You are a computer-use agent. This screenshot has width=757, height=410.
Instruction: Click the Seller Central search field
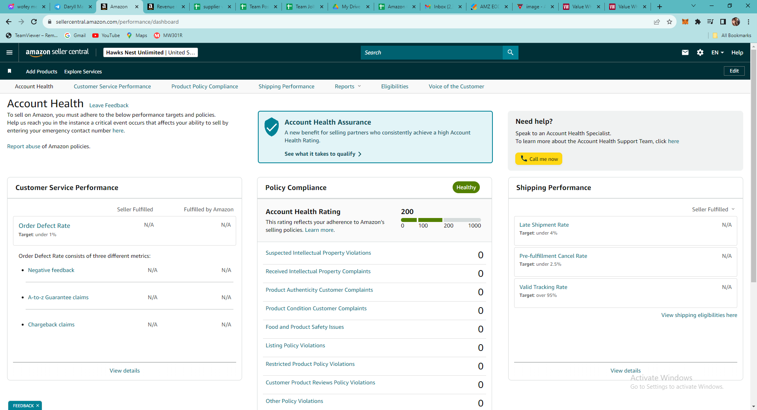click(431, 52)
